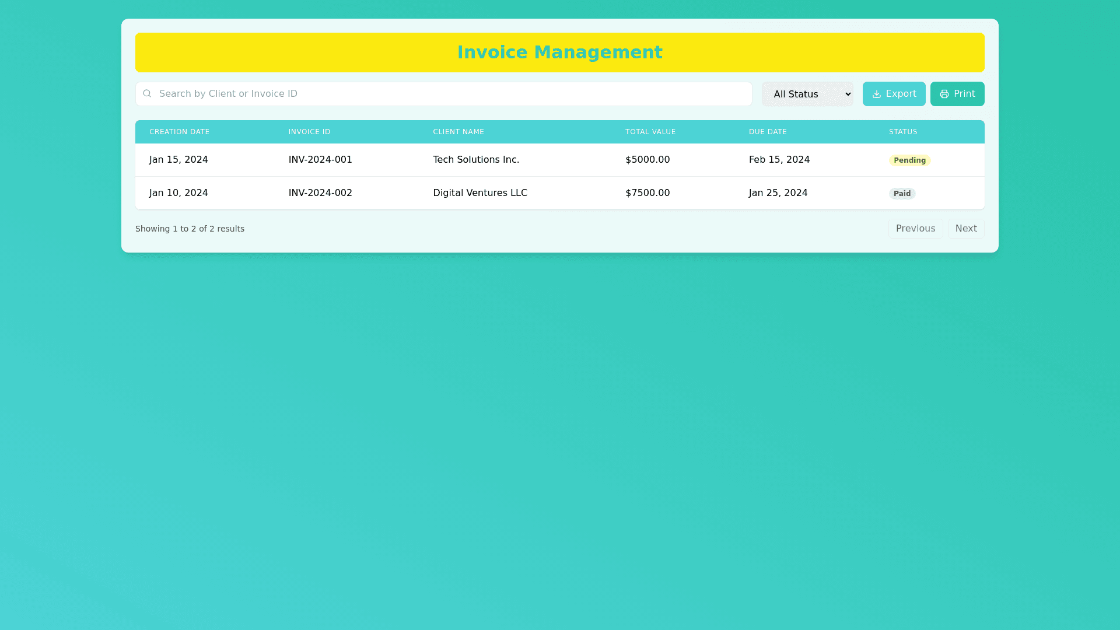The height and width of the screenshot is (630, 1120).
Task: Go to the Next page
Action: [965, 229]
